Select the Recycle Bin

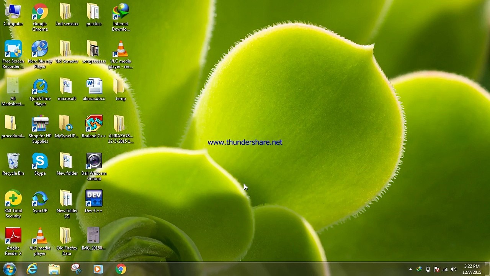point(13,165)
